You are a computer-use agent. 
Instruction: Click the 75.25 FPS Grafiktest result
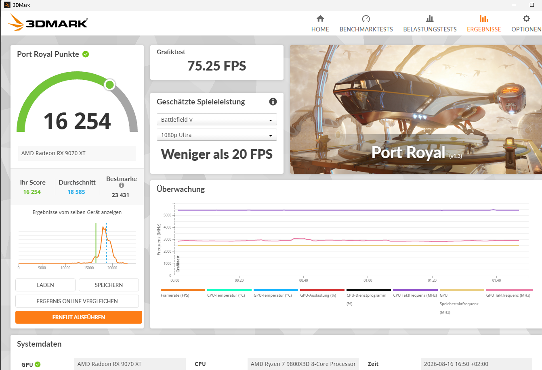click(x=217, y=66)
